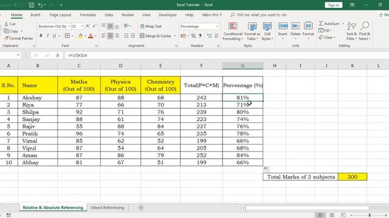This screenshot has height=218, width=389.
Task: Click the Insert cells icon
Action: pyautogui.click(x=283, y=25)
